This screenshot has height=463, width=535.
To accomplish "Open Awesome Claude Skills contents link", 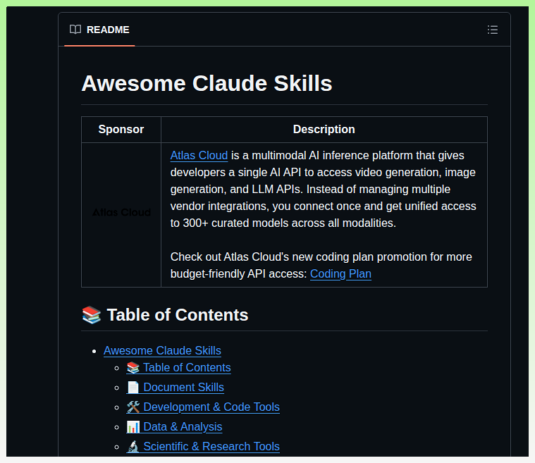I will click(x=162, y=351).
